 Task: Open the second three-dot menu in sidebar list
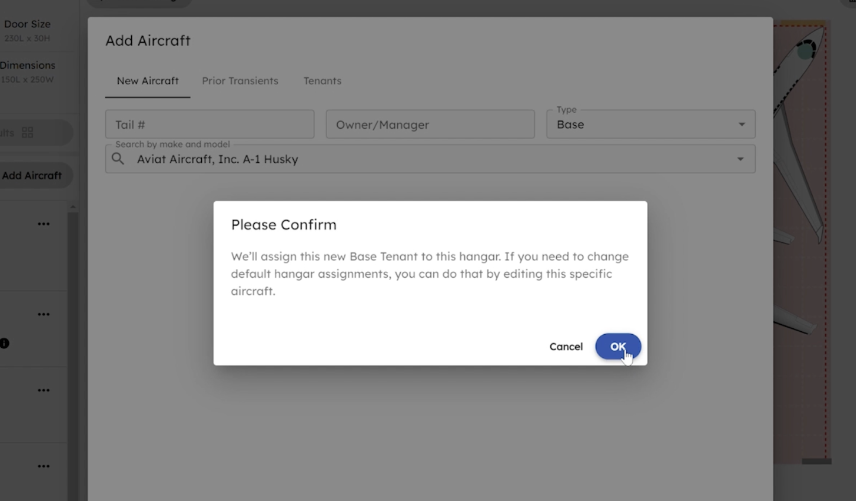43,315
